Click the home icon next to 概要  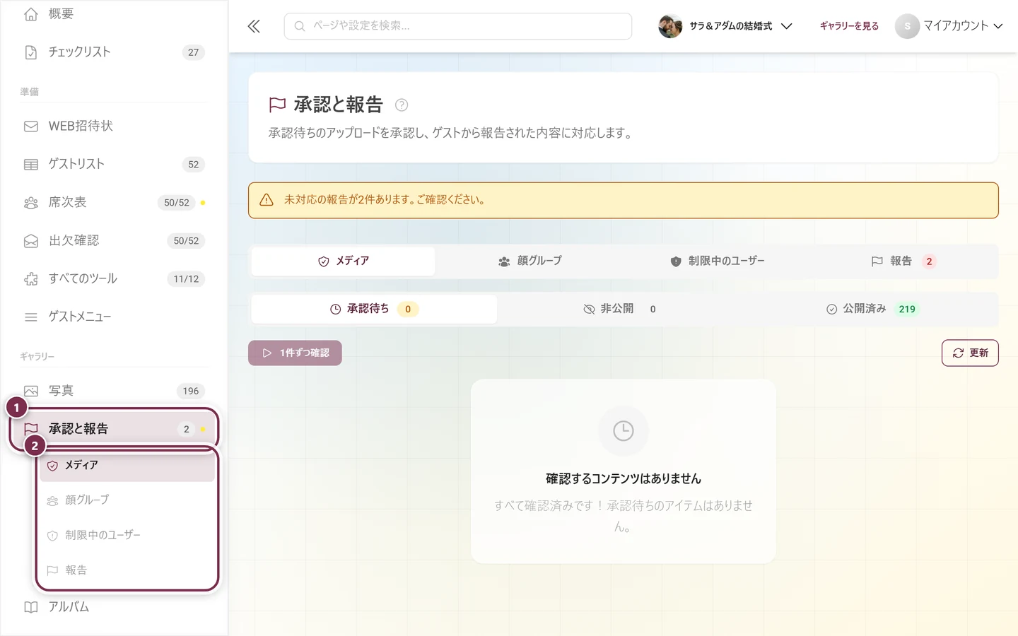(31, 14)
